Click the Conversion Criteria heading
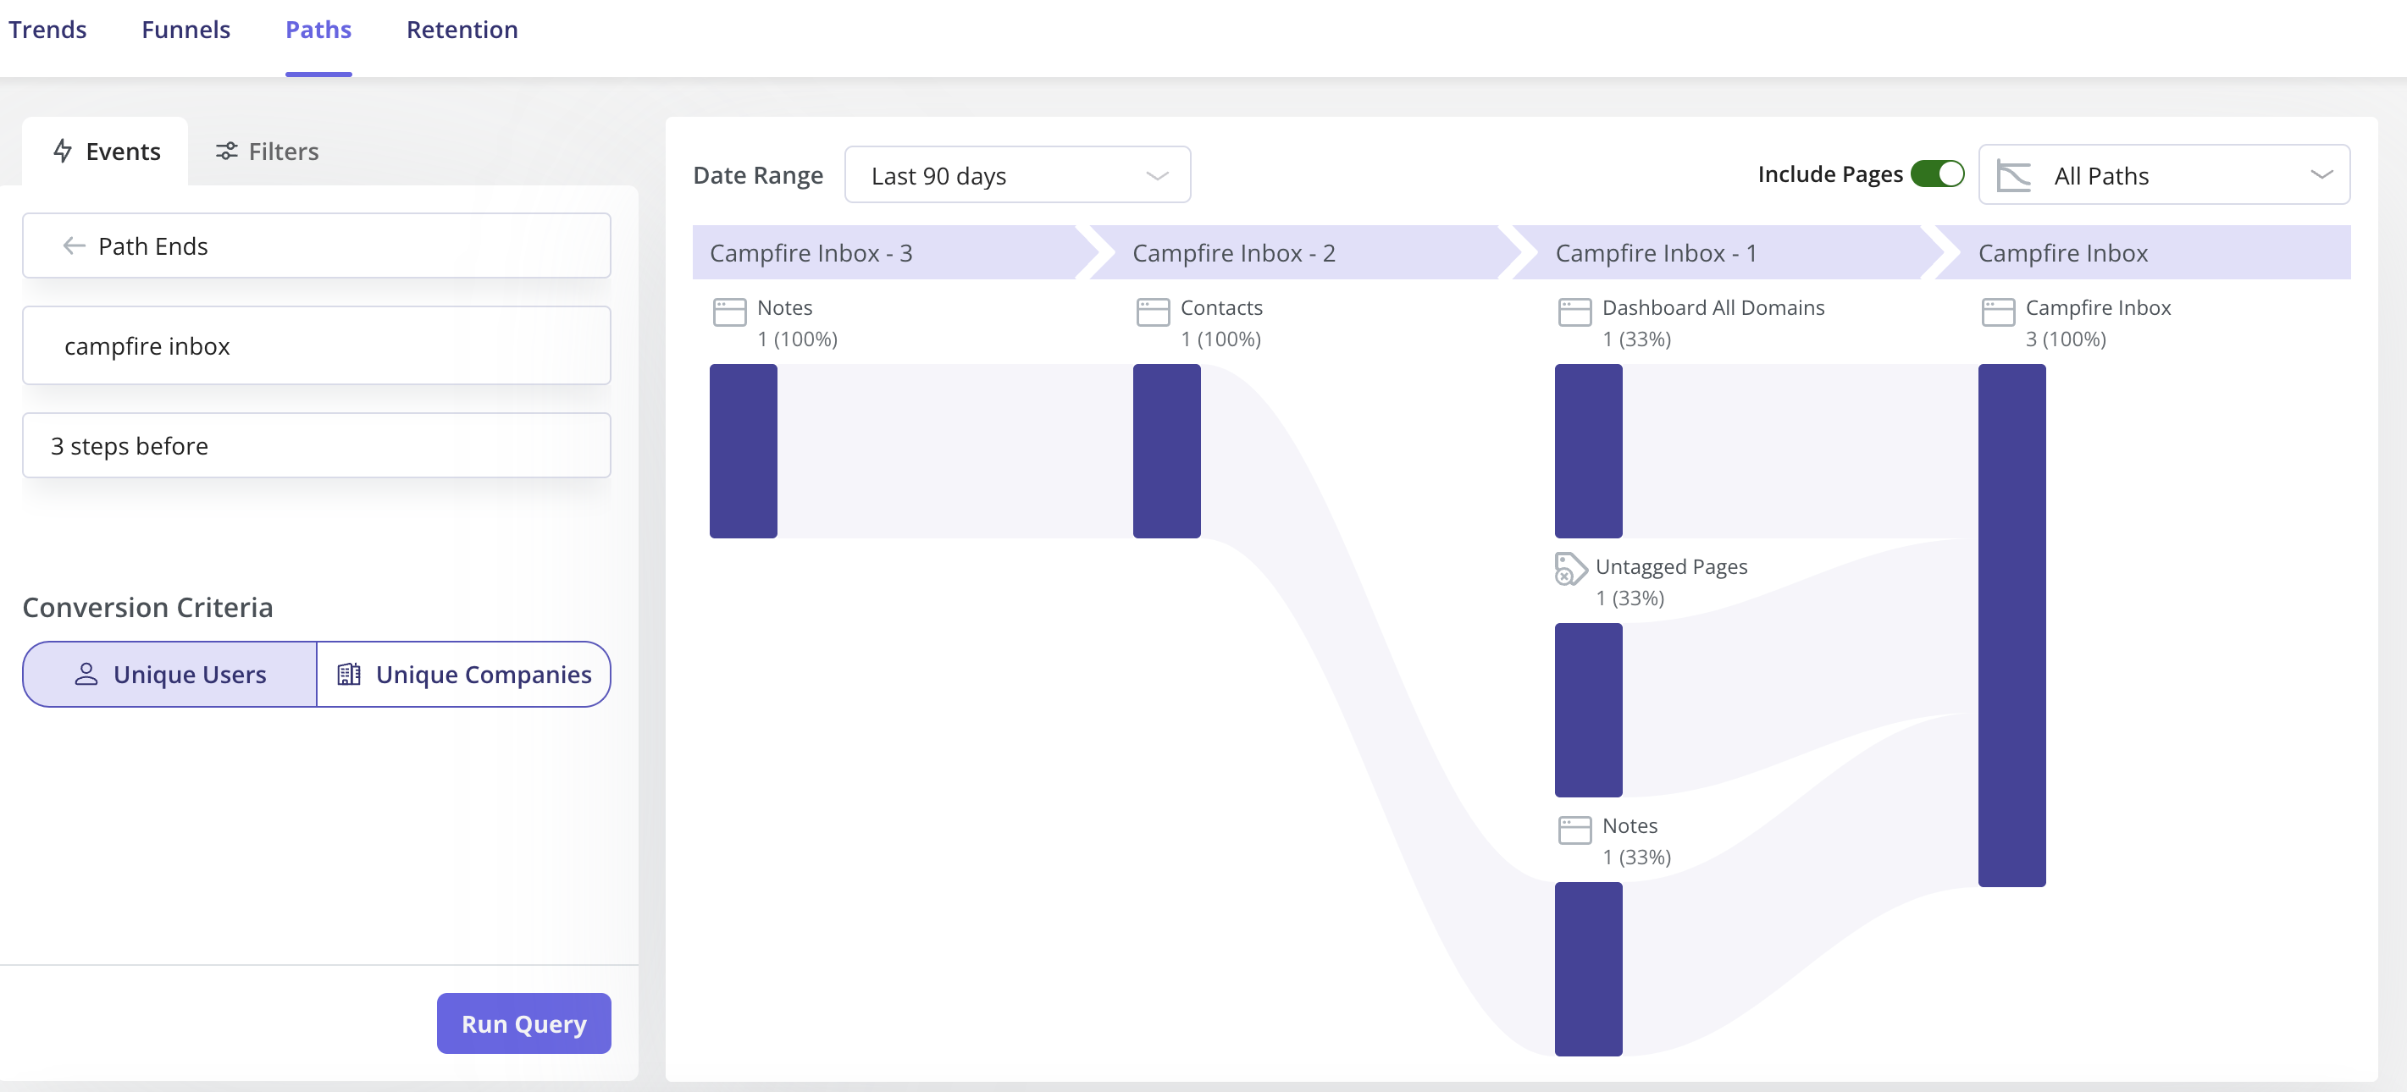 coord(147,607)
